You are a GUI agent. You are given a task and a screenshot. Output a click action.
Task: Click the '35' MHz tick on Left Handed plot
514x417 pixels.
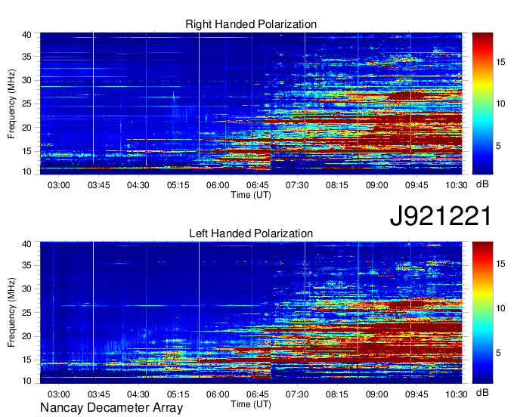click(27, 266)
